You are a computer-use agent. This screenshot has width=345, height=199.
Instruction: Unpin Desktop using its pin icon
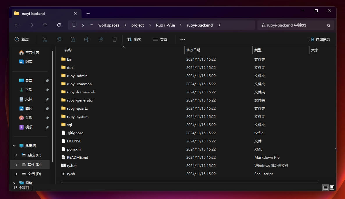pyautogui.click(x=47, y=81)
